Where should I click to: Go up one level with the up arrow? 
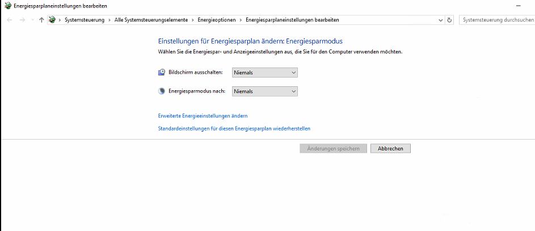click(x=42, y=20)
